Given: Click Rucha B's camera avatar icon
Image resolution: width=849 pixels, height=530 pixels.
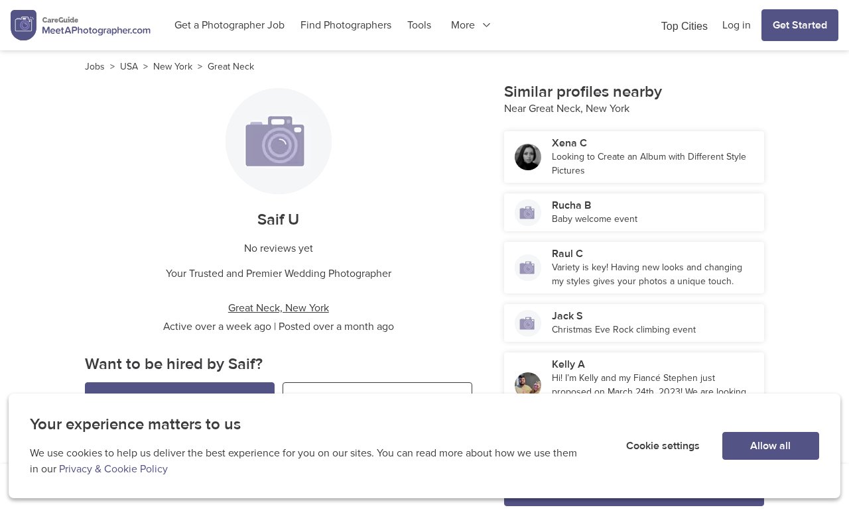Looking at the screenshot, I should pyautogui.click(x=528, y=213).
